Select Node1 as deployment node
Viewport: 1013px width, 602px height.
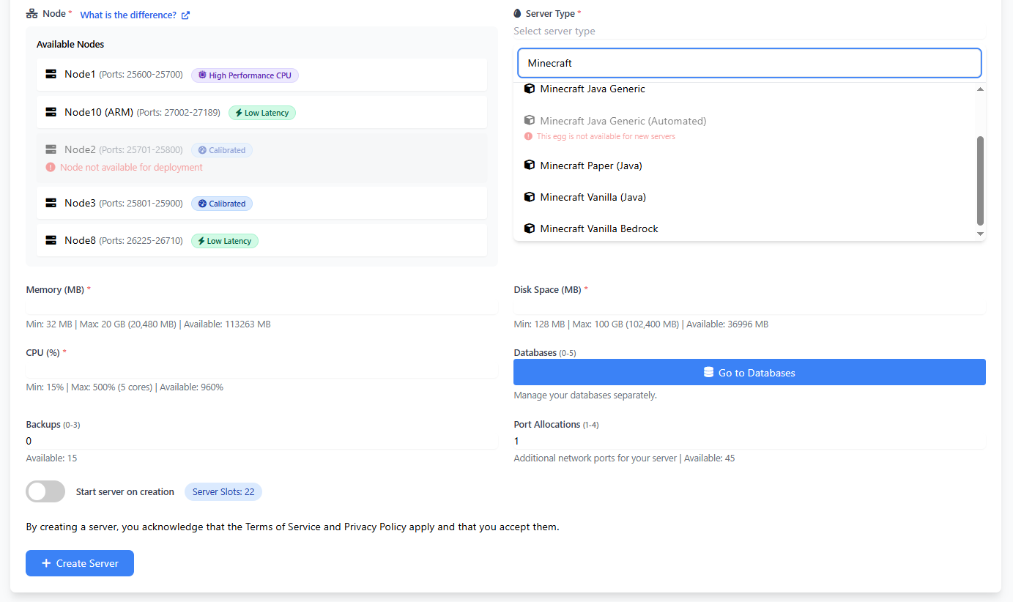pos(261,75)
